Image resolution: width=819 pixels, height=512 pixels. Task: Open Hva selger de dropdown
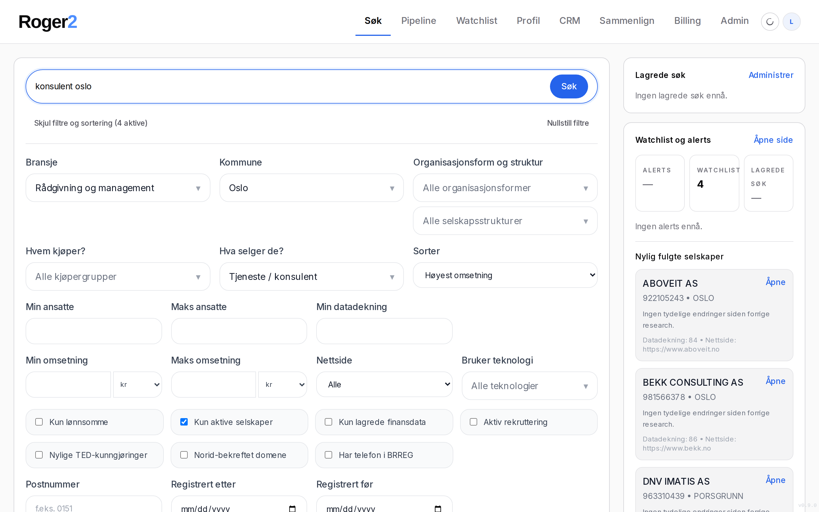click(x=311, y=277)
